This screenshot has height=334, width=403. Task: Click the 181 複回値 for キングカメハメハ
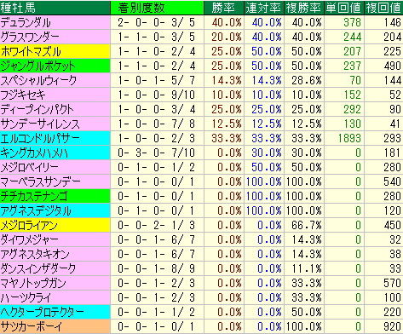point(392,153)
